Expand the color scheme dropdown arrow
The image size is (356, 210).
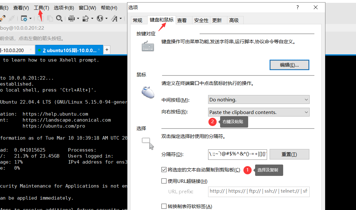pyautogui.click(x=92, y=18)
